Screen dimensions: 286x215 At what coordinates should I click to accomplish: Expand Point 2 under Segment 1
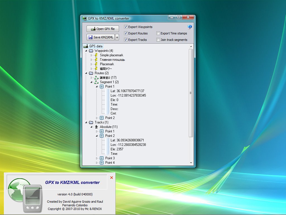point(97,118)
